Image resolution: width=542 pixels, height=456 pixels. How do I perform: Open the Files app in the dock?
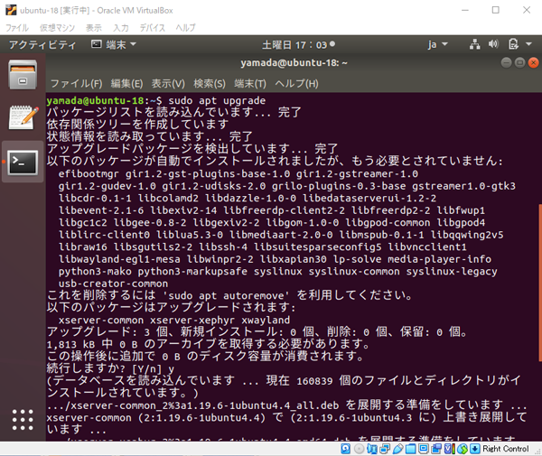pos(23,75)
